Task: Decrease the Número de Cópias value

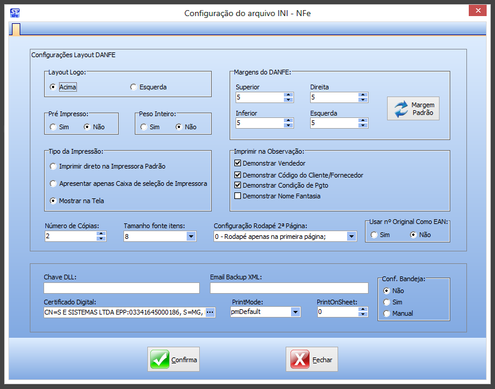Action: tap(101, 238)
